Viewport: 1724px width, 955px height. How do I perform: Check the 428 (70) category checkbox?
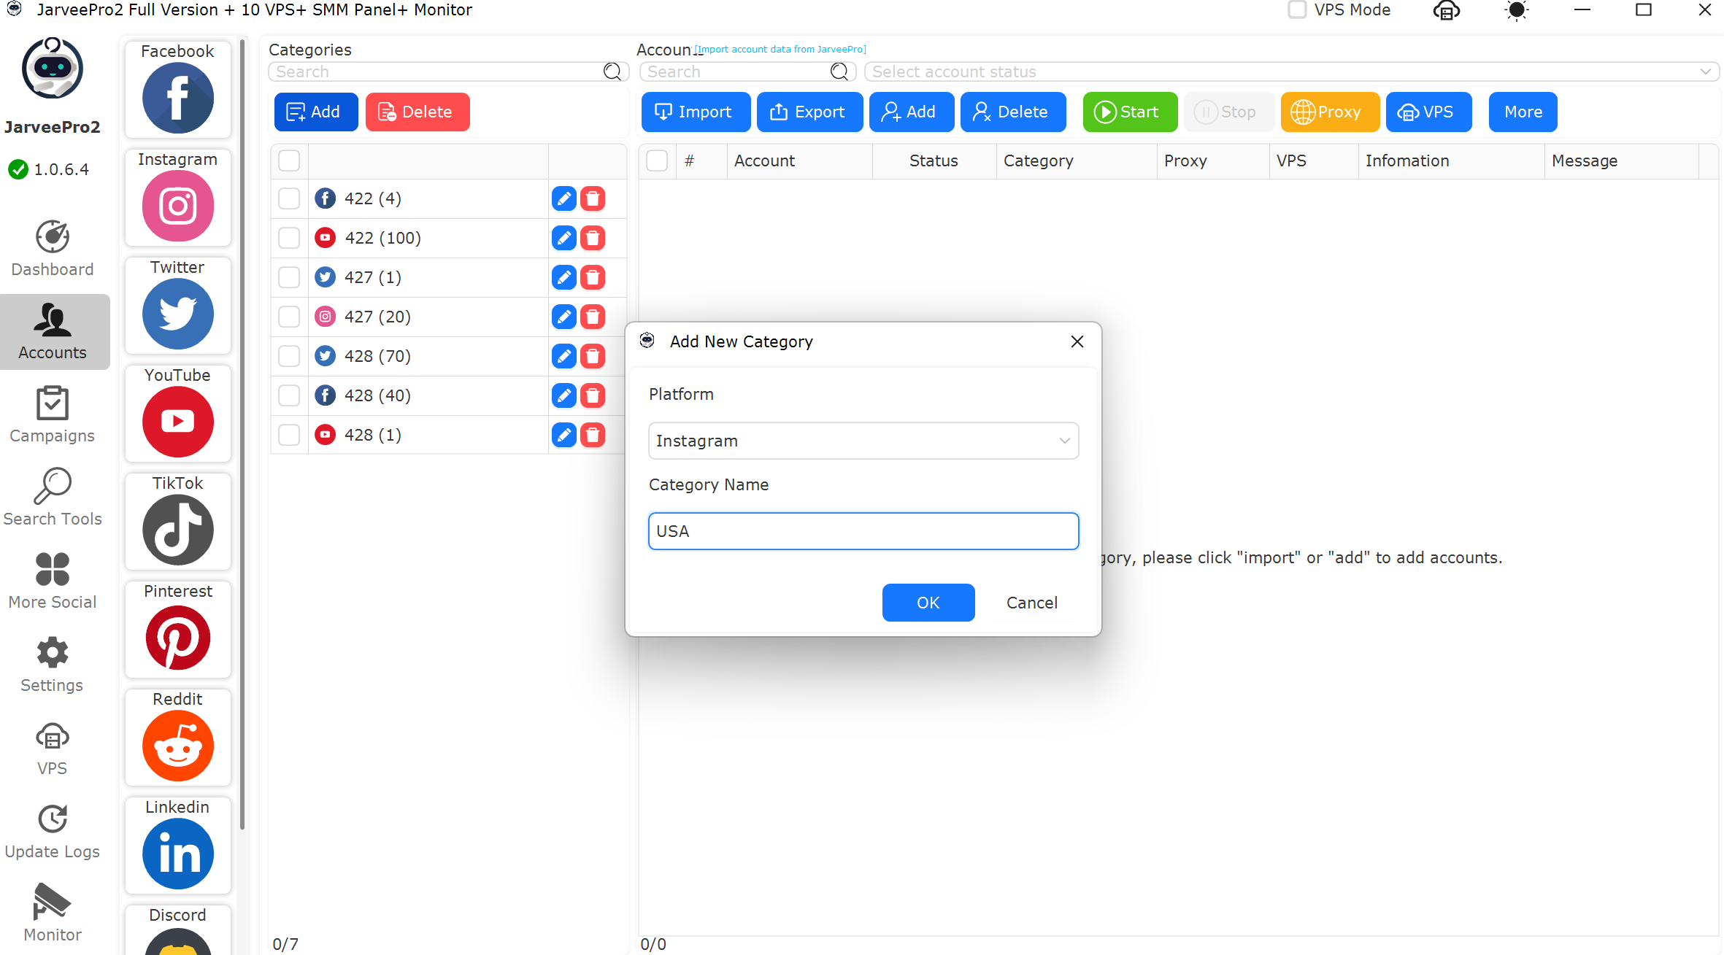pos(289,356)
